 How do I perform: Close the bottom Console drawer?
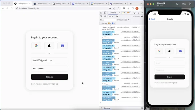tap(142, 108)
